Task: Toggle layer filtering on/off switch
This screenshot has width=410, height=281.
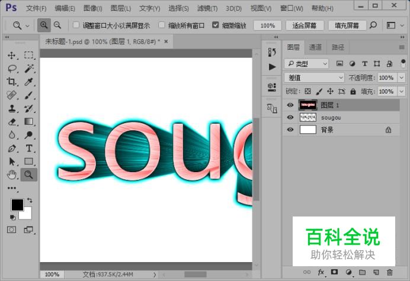Action: click(x=403, y=63)
